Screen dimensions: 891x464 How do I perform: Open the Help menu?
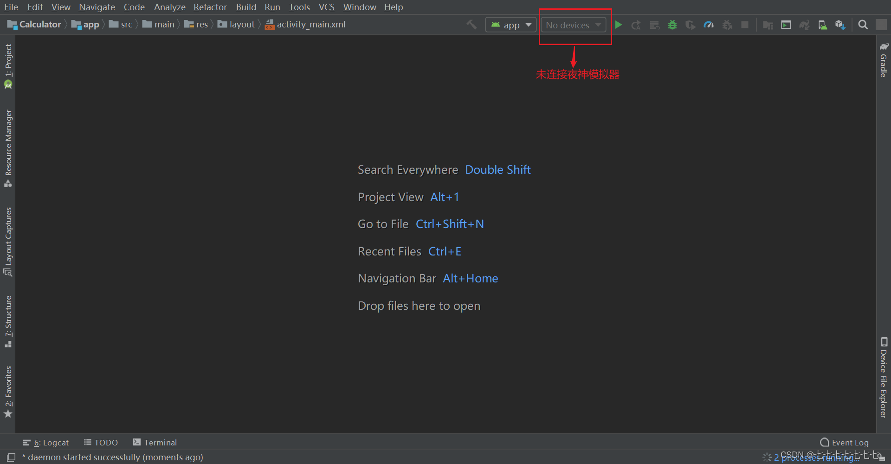pyautogui.click(x=394, y=7)
